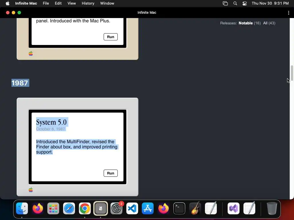This screenshot has height=220, width=294.
Task: Launch Visual Studio Code from dock
Action: (132, 208)
